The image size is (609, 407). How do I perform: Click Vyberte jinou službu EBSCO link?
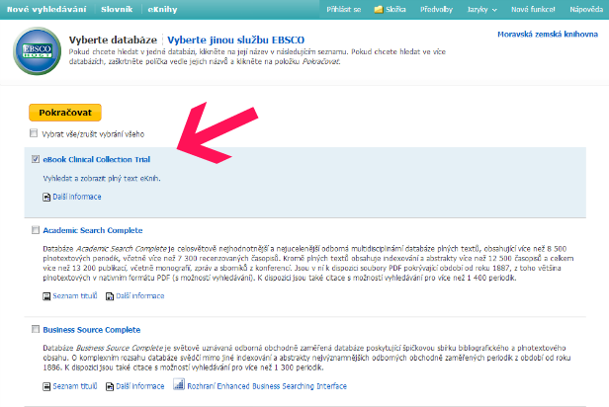point(235,40)
